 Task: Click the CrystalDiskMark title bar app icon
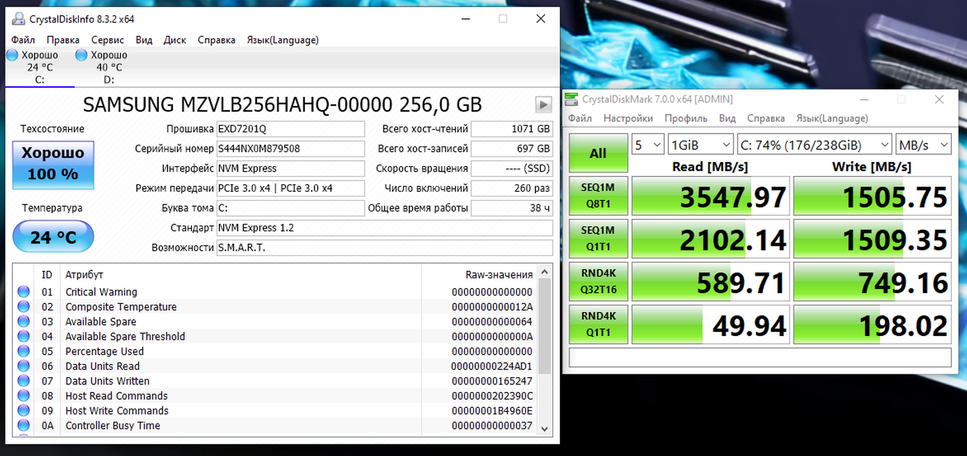571,99
